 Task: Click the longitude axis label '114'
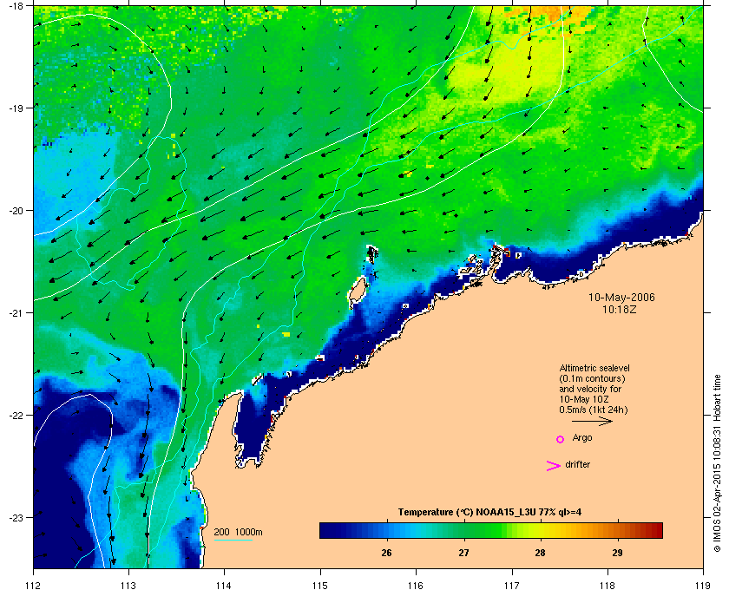point(224,586)
